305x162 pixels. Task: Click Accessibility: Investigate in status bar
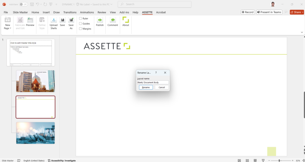(x=62, y=161)
